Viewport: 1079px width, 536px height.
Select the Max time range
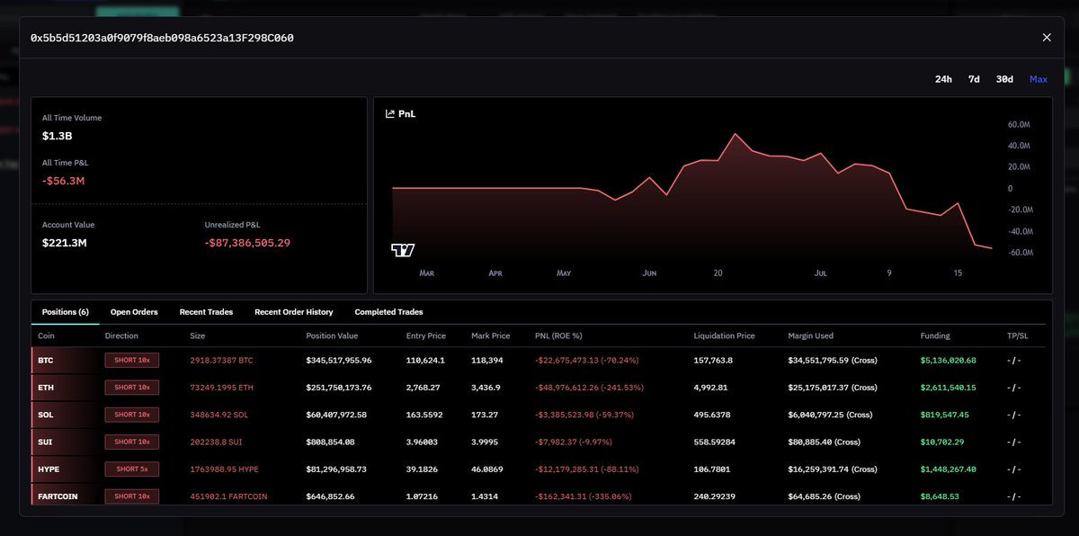click(x=1039, y=79)
